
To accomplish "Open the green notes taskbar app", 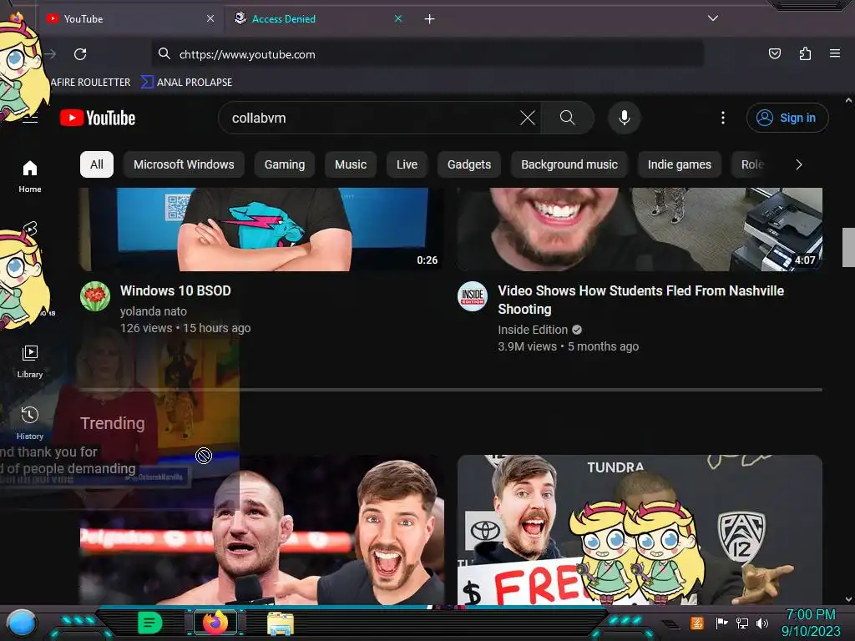I will point(150,623).
